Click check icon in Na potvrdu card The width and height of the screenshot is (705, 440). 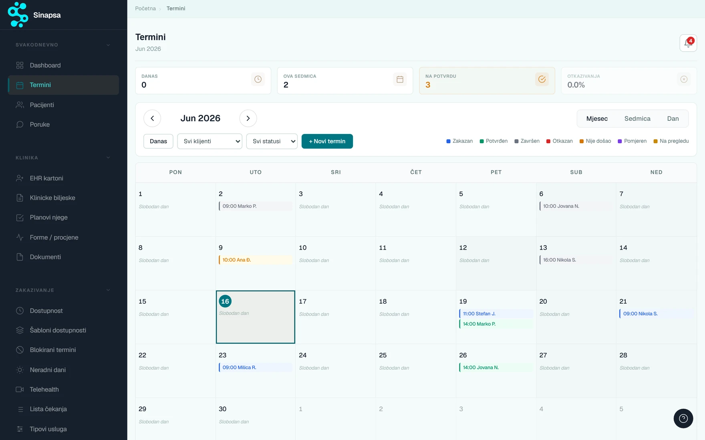[x=542, y=79]
